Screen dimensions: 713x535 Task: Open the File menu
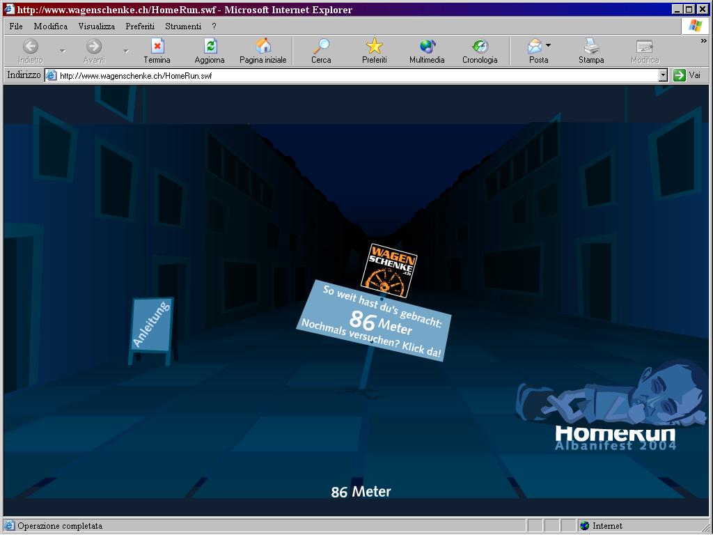click(16, 26)
